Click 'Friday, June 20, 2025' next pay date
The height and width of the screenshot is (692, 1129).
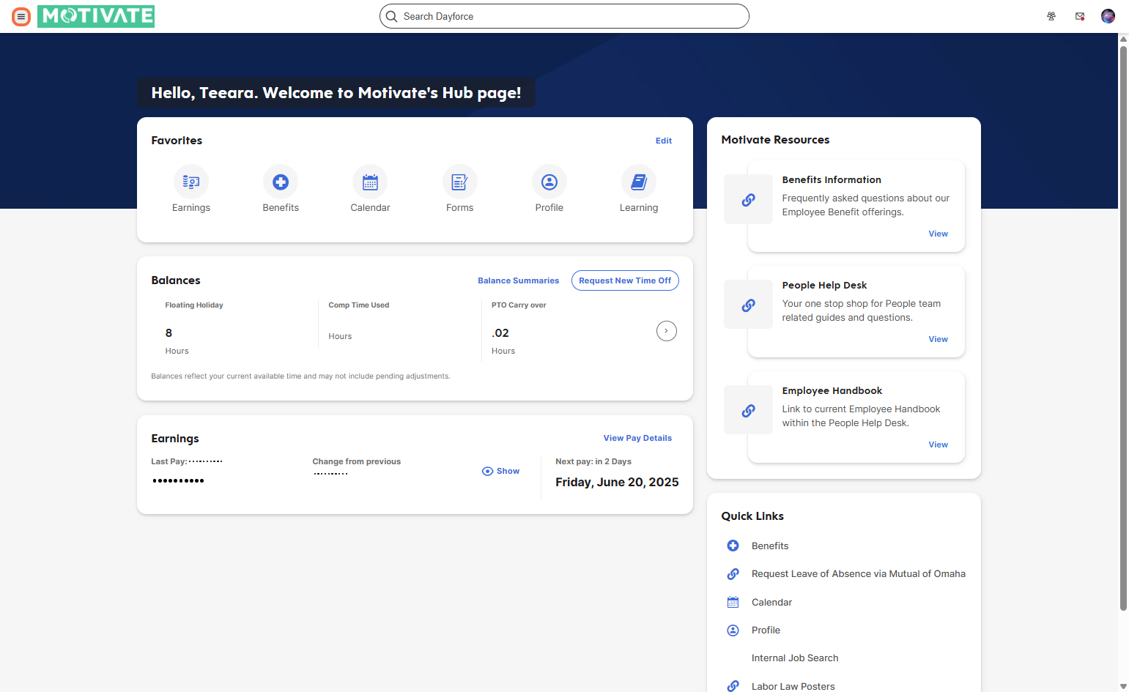pyautogui.click(x=617, y=482)
